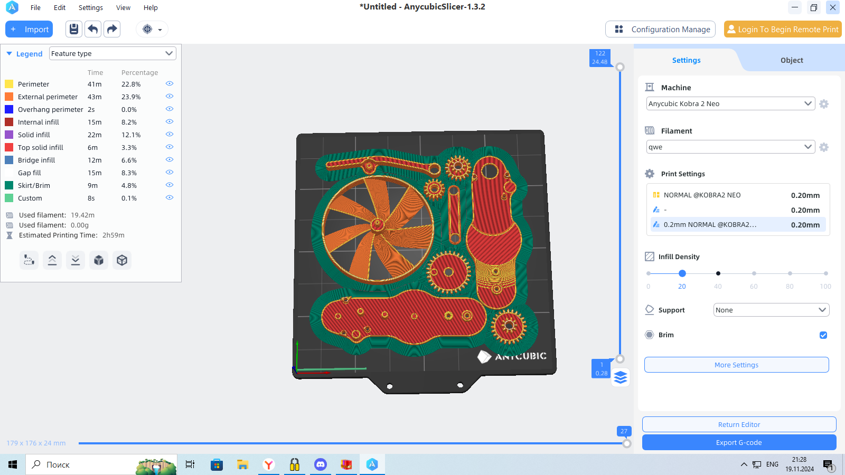
Task: Click the save project icon
Action: pos(74,29)
